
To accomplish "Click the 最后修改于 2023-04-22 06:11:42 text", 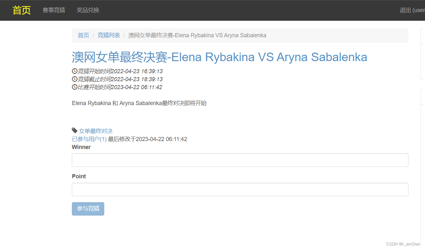I will click(x=147, y=139).
